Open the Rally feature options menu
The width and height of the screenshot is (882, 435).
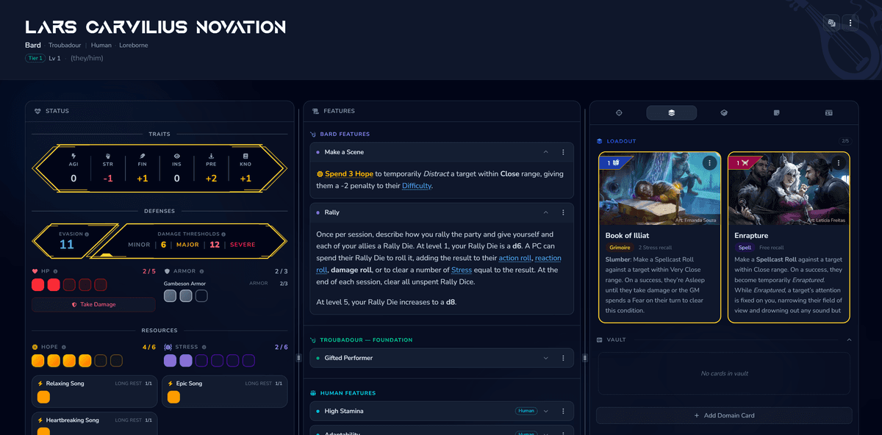pos(563,212)
